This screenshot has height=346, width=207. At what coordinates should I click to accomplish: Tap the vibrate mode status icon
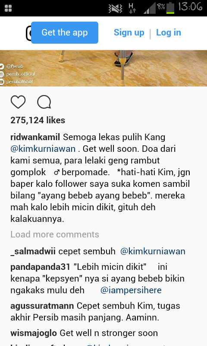tap(115, 9)
